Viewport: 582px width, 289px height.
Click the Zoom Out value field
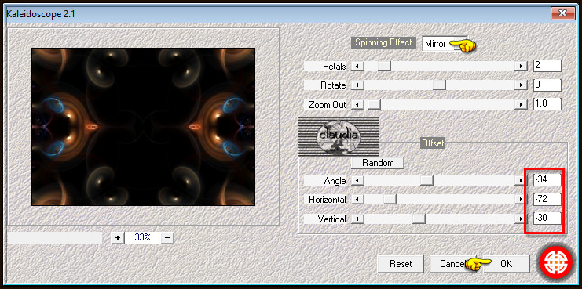tap(547, 103)
